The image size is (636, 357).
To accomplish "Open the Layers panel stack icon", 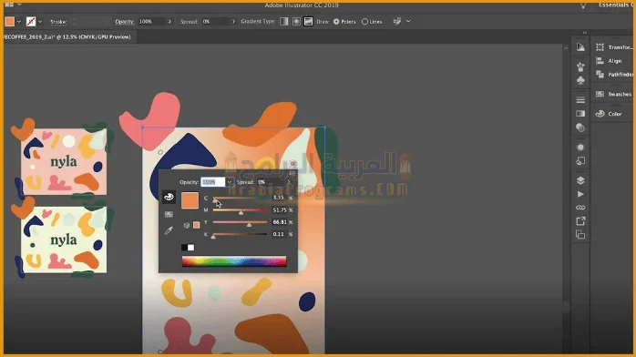I will coord(580,180).
